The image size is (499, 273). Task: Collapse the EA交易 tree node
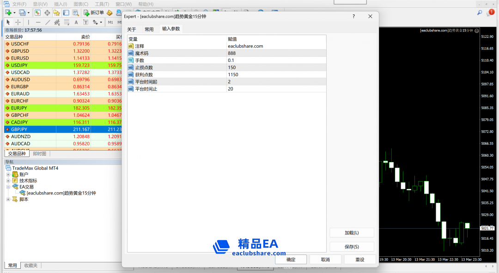8,187
